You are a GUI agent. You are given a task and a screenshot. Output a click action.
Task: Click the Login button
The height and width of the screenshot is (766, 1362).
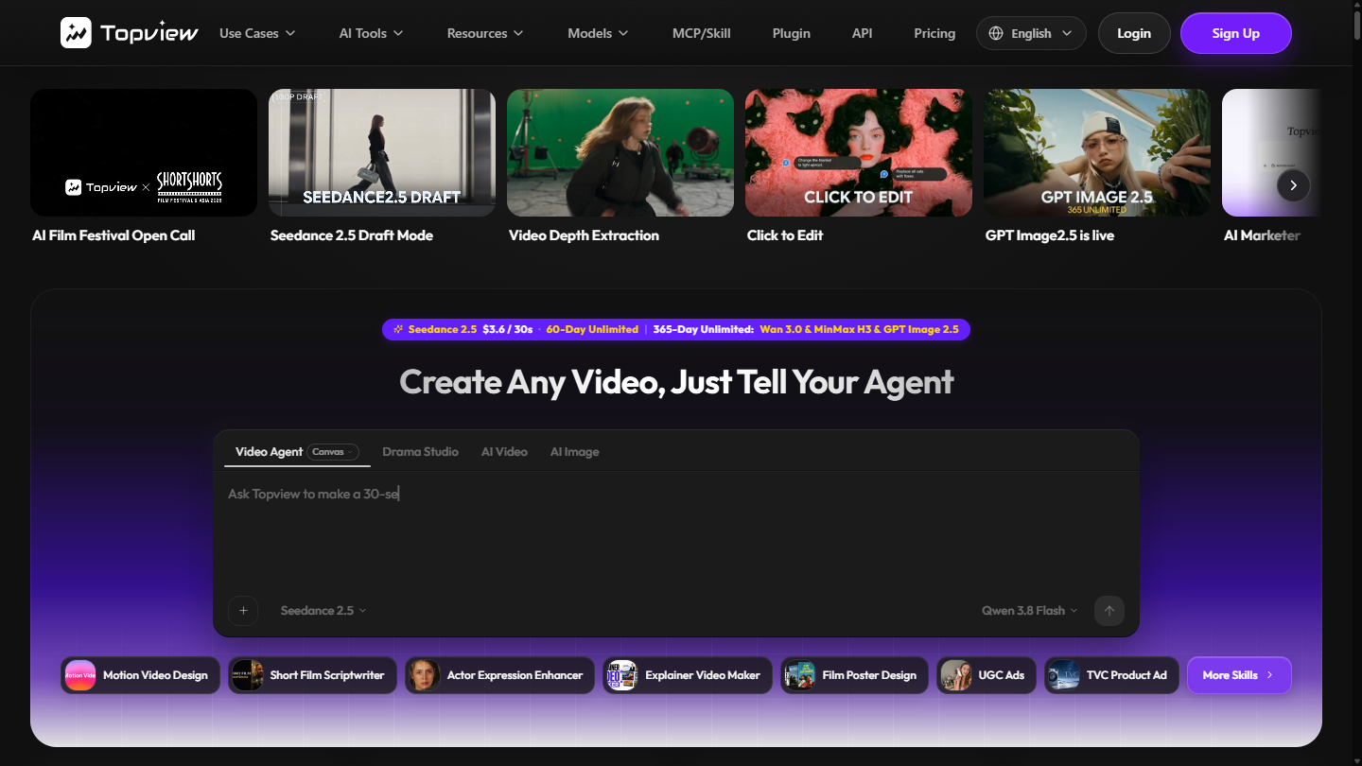point(1134,33)
